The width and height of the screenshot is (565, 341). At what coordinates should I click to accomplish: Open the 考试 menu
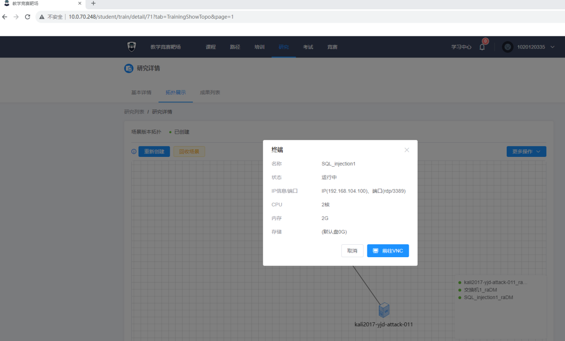pyautogui.click(x=308, y=47)
